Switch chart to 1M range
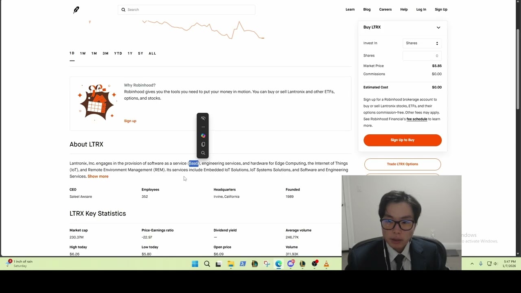The height and width of the screenshot is (293, 521). point(94,53)
